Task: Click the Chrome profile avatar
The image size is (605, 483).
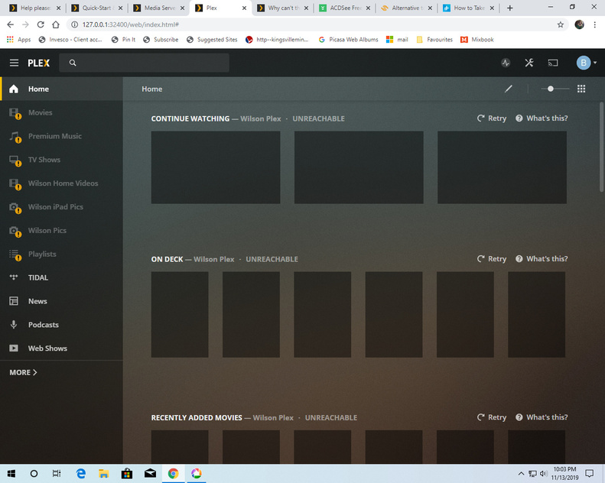Action: pos(579,24)
